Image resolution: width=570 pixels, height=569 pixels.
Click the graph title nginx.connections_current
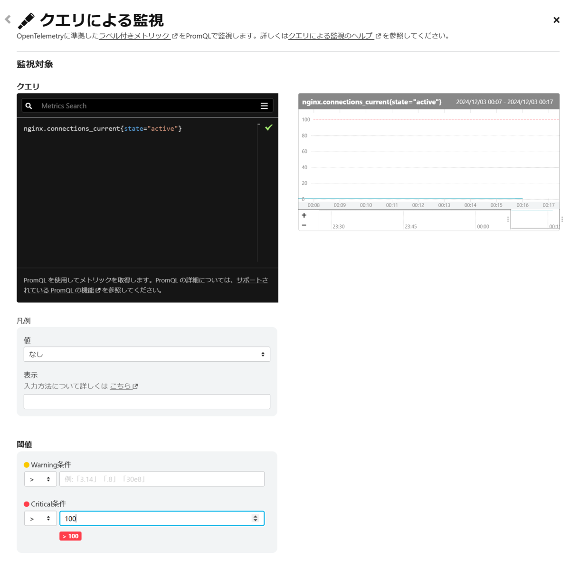point(372,102)
